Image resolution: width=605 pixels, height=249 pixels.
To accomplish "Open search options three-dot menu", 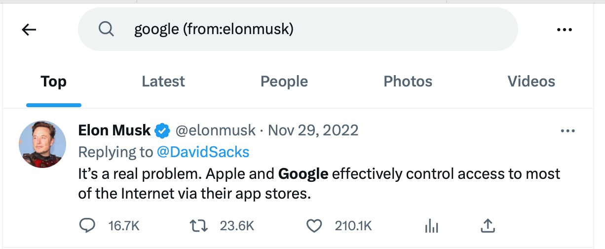I will pos(564,30).
